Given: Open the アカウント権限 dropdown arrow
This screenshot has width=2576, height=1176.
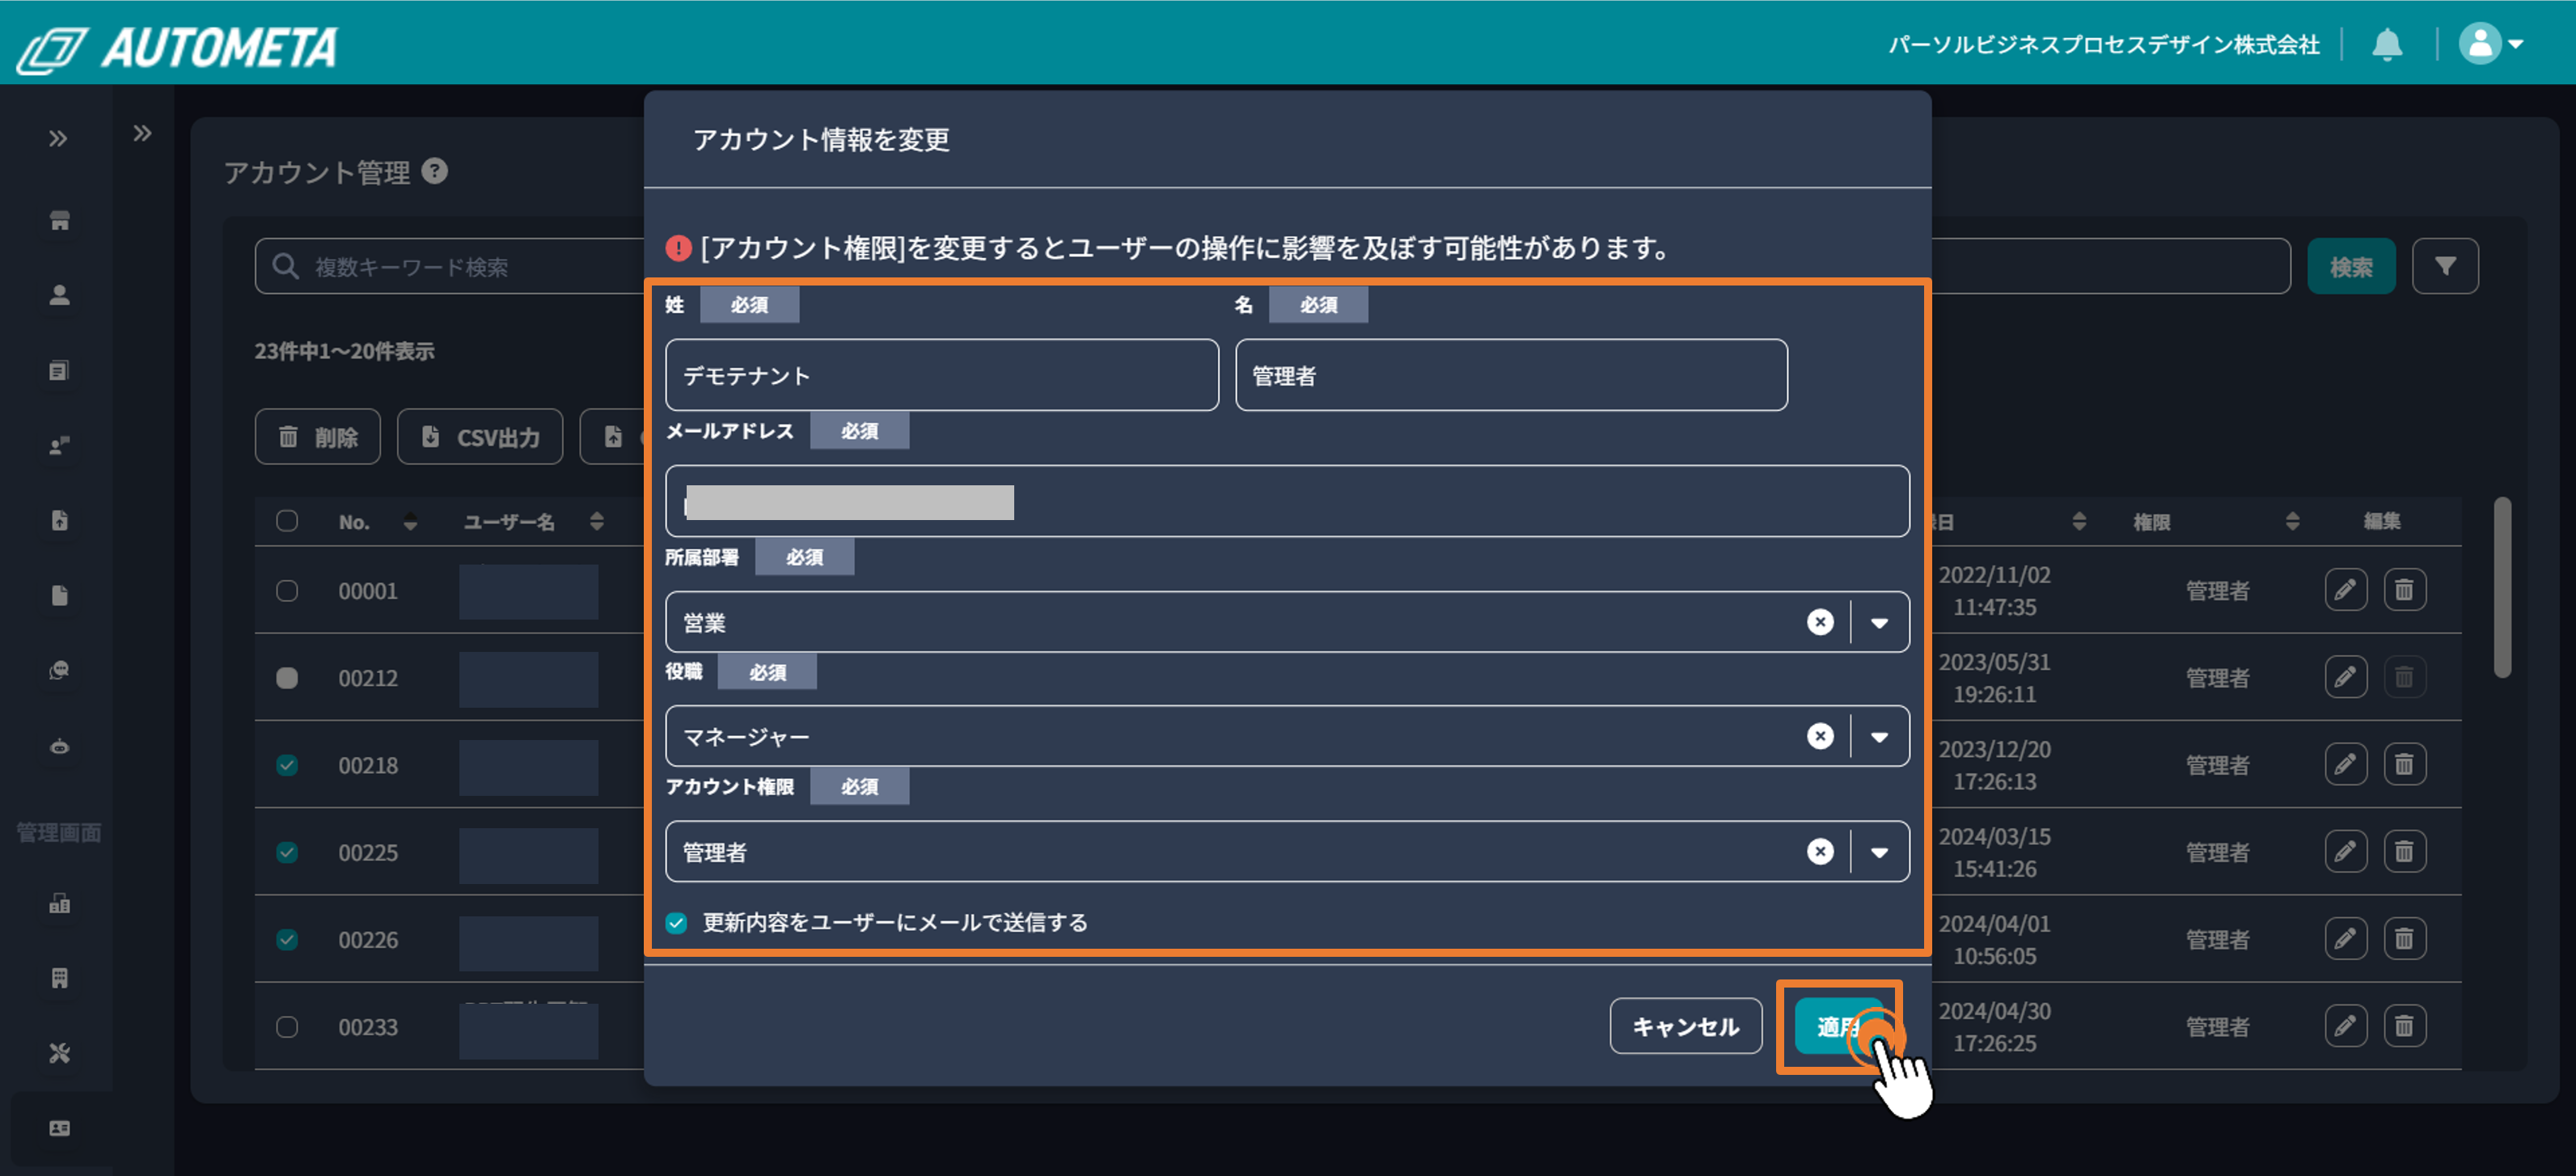Looking at the screenshot, I should (1879, 852).
